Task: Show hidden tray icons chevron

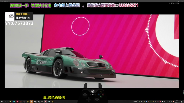Action: pos(138,101)
